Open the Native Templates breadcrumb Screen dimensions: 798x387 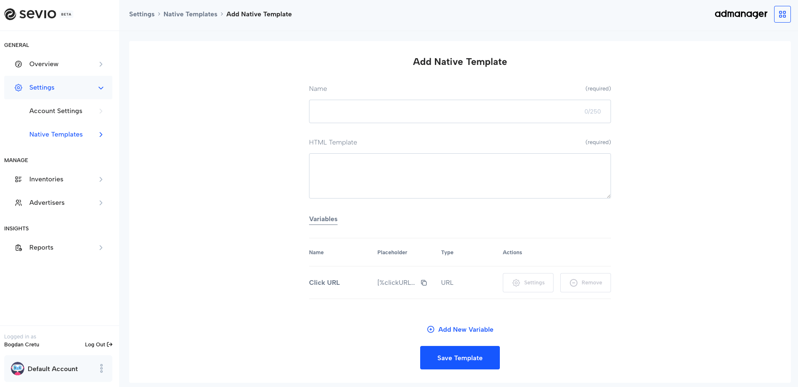coord(190,14)
